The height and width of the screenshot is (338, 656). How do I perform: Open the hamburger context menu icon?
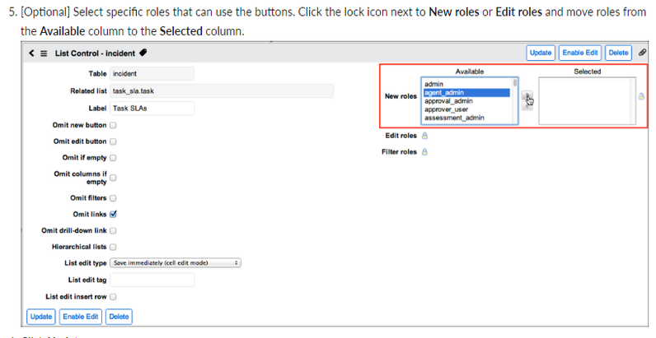point(44,53)
